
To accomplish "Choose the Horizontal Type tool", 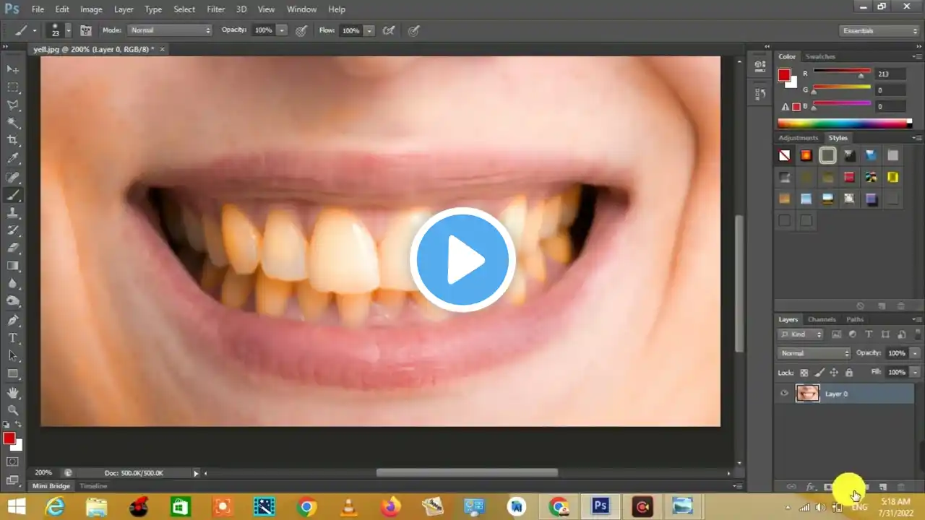I will (x=13, y=338).
